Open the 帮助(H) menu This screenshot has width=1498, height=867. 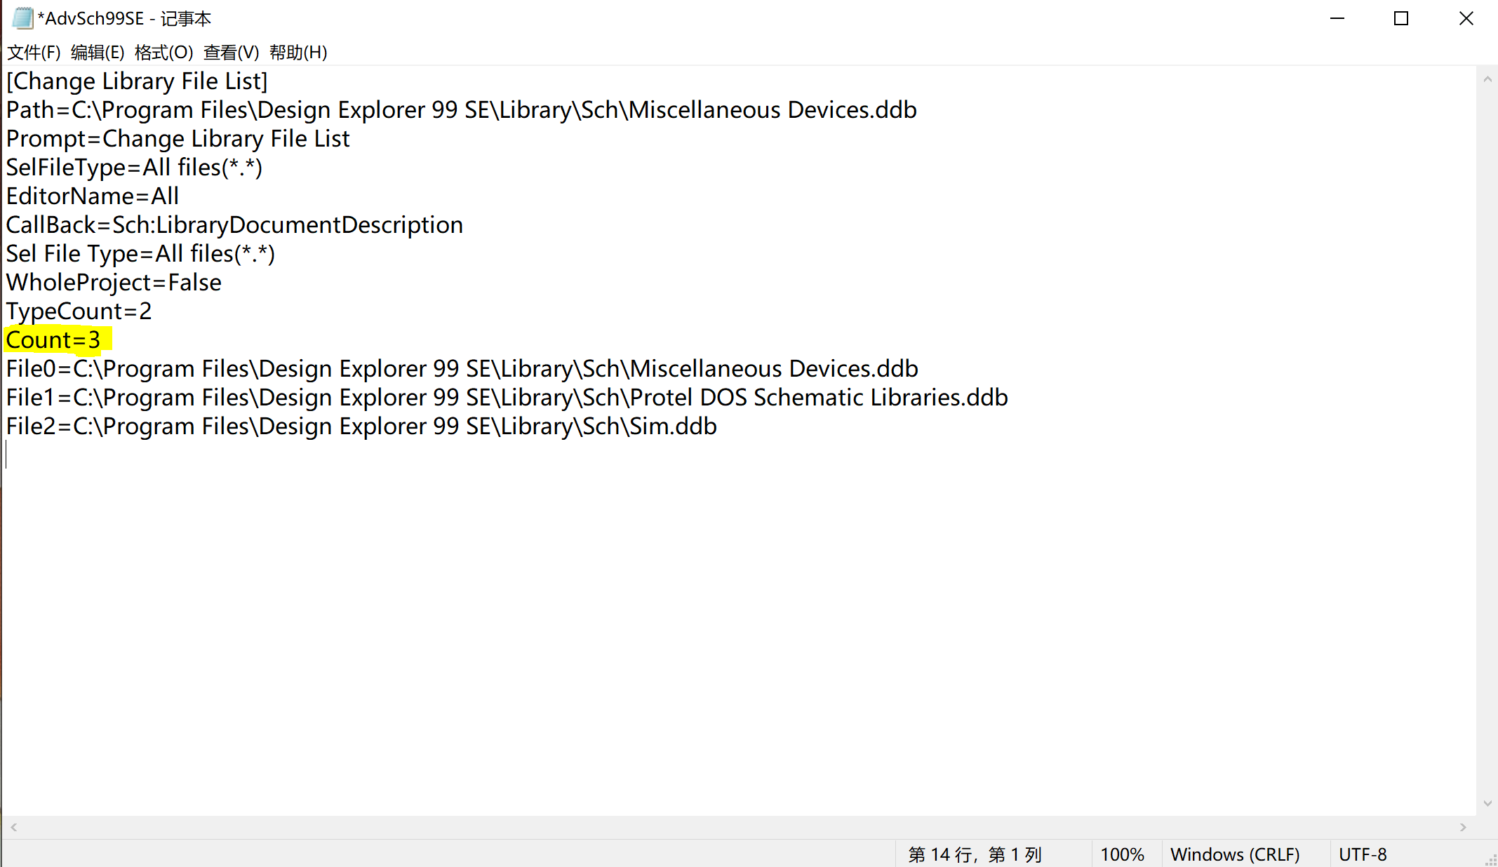pos(298,53)
